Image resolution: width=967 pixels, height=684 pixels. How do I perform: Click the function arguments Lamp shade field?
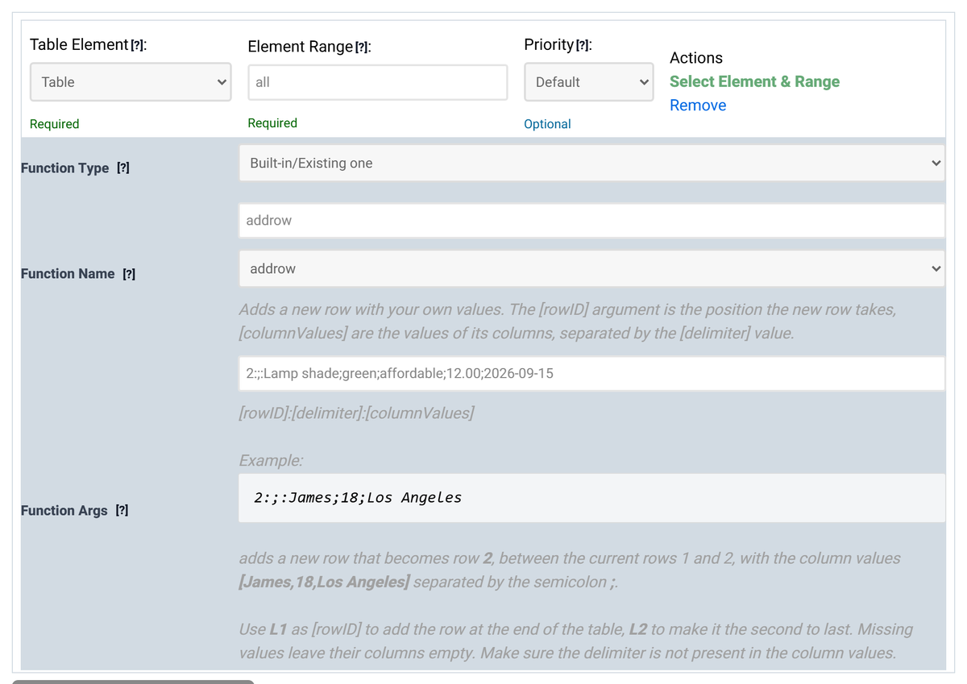[x=591, y=374]
